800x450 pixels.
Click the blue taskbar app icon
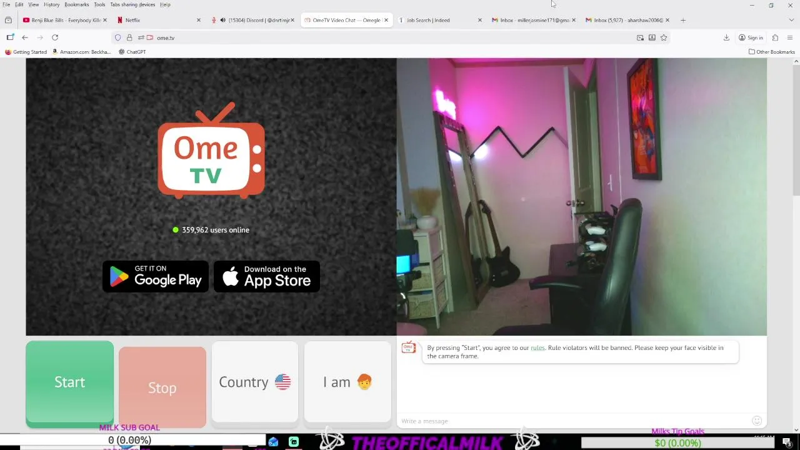coord(273,442)
